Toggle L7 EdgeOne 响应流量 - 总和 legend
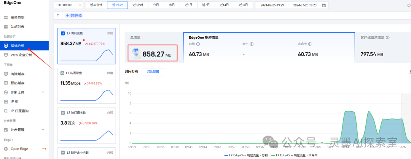This screenshot has height=159, width=411. pos(245,155)
